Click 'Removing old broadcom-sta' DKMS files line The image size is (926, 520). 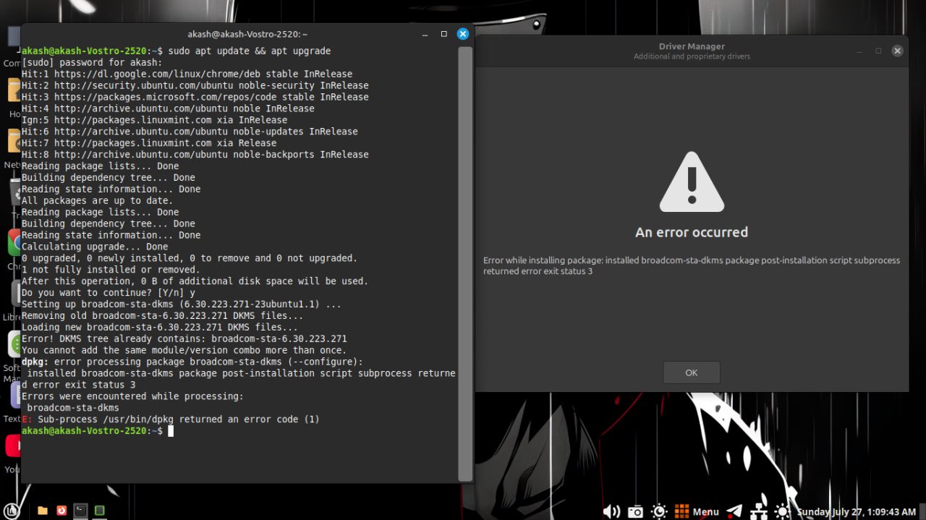(163, 316)
